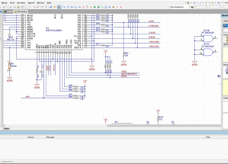Open the Compile Errors panel tab
The height and width of the screenshot is (164, 228).
tap(7, 162)
